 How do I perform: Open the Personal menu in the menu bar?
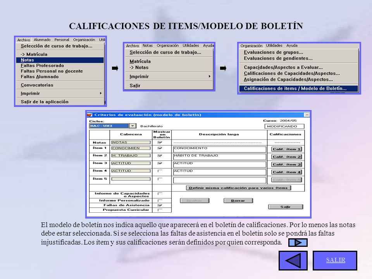(62, 40)
